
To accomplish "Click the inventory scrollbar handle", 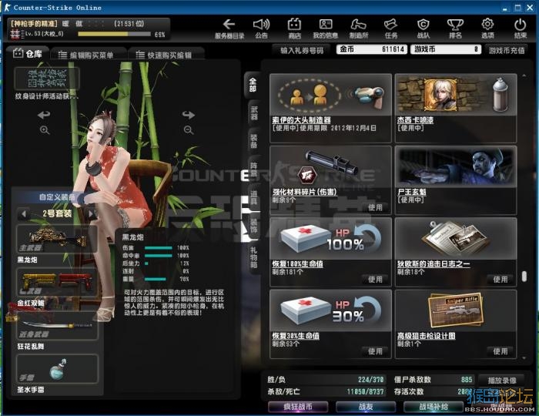I will [x=524, y=277].
